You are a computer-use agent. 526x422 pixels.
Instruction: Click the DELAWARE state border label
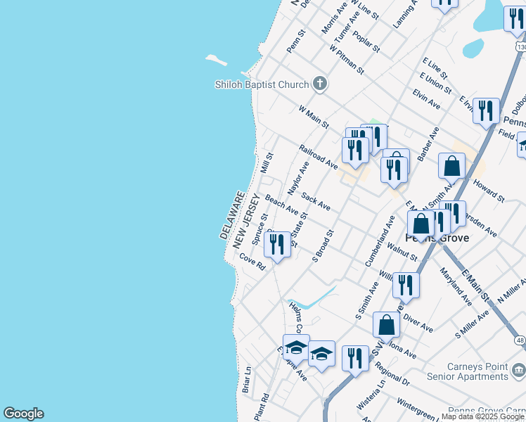coord(233,215)
